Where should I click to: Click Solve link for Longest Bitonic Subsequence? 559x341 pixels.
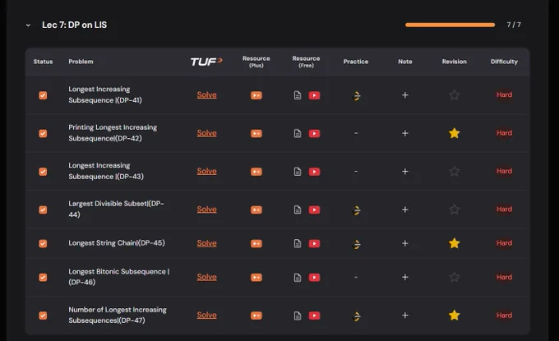207,277
